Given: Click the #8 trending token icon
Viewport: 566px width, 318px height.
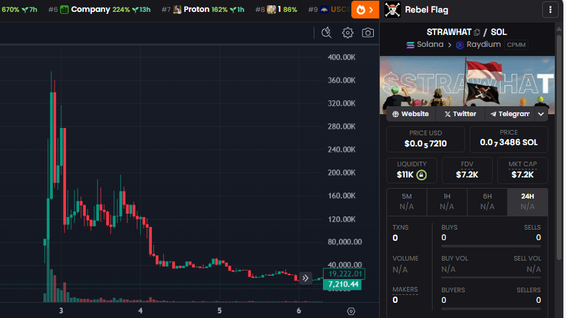Looking at the screenshot, I should coord(271,10).
